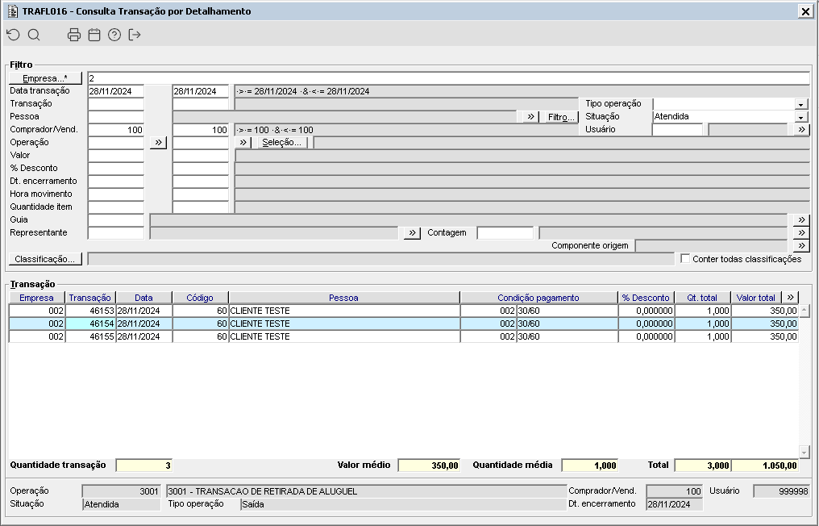Expand the Situação dropdown arrow
The image size is (819, 526).
[x=800, y=117]
